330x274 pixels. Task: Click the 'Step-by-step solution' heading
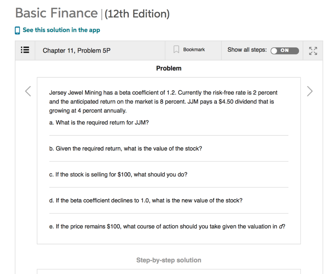coord(169,260)
